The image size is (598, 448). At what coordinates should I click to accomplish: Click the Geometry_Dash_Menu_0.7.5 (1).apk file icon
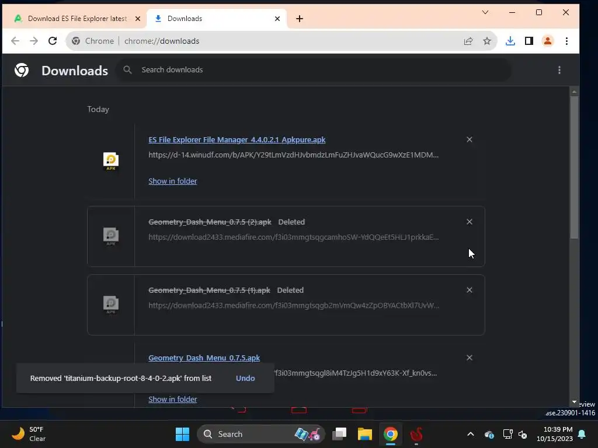[111, 304]
